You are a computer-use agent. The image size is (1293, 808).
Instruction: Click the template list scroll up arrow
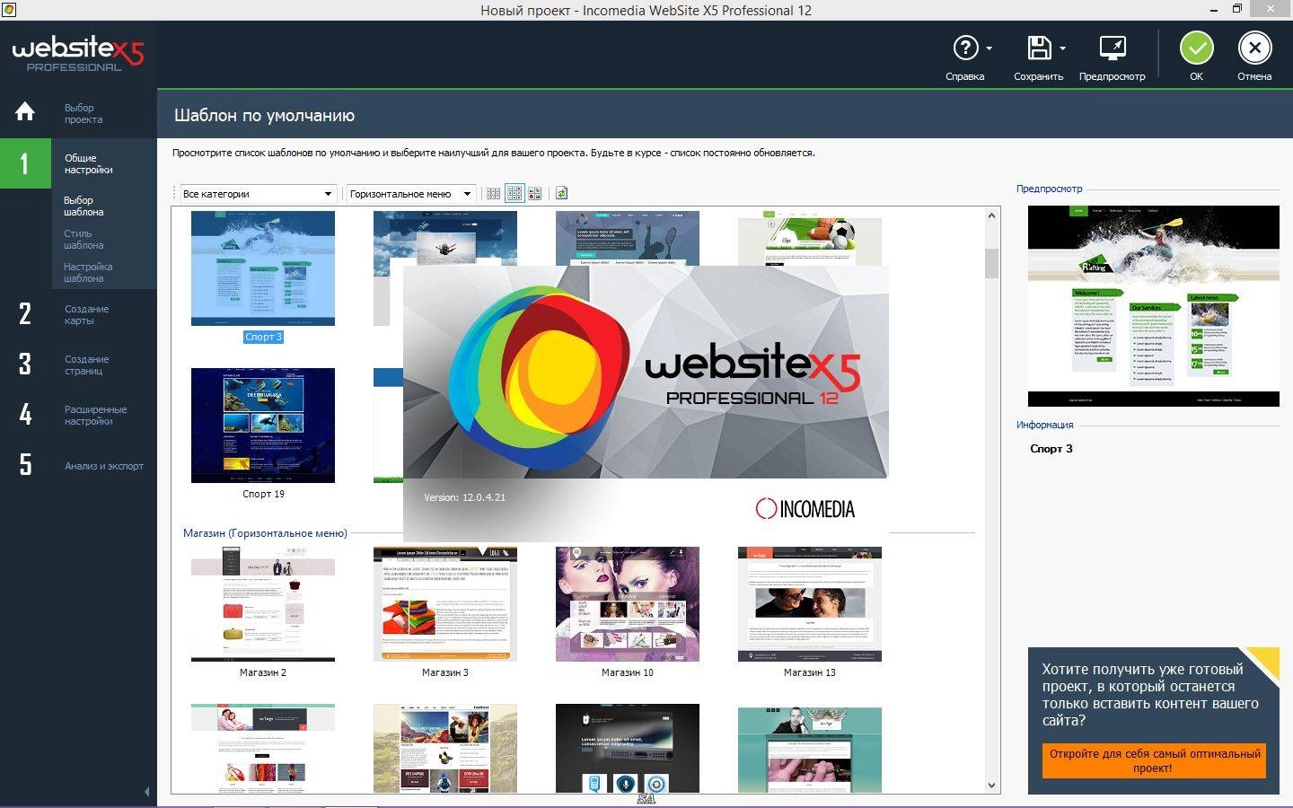pos(991,215)
